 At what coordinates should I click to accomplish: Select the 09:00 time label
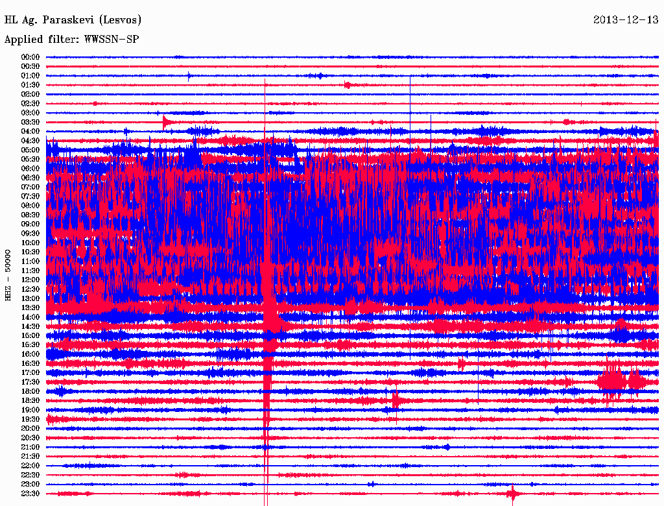[x=30, y=224]
